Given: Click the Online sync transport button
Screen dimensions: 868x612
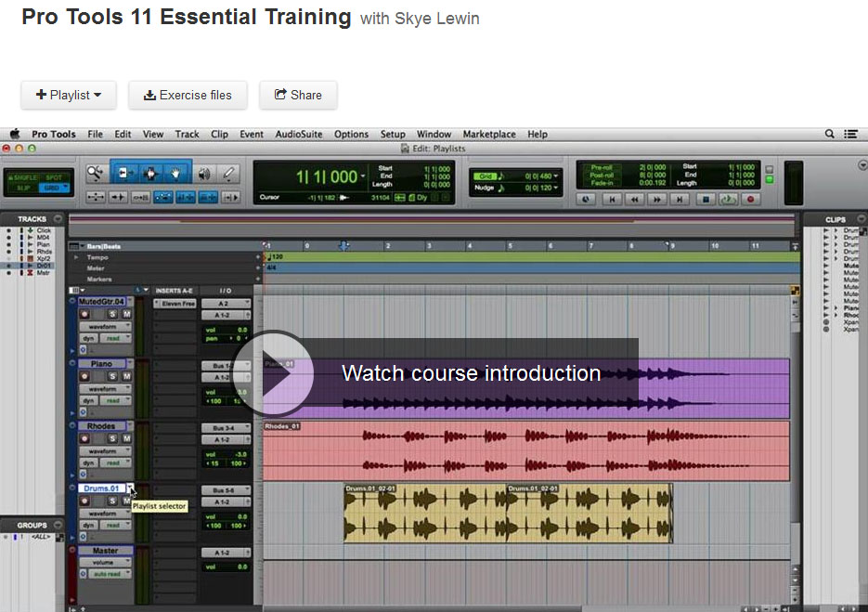Looking at the screenshot, I should tap(586, 199).
